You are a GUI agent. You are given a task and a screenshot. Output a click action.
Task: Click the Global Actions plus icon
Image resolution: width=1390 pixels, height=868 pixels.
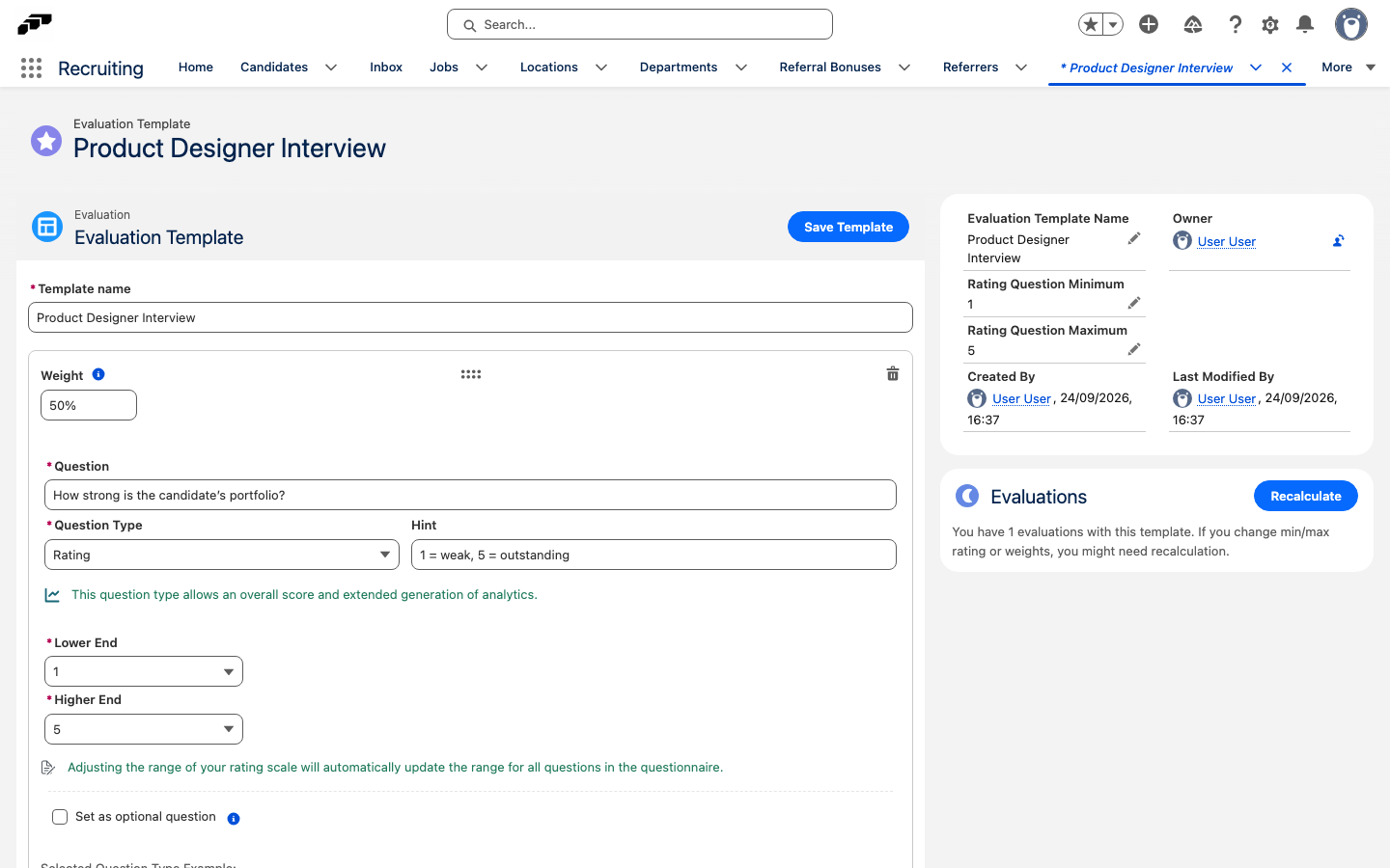point(1149,24)
